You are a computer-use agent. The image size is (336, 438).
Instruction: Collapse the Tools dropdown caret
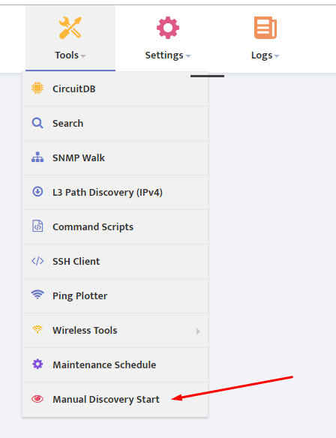(83, 56)
